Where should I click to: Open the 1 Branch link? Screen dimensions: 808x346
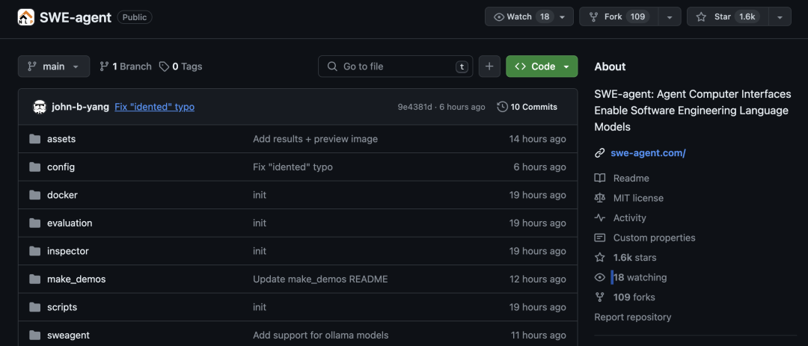tap(126, 67)
